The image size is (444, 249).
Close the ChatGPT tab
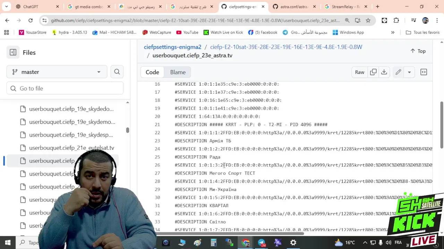coord(58,7)
